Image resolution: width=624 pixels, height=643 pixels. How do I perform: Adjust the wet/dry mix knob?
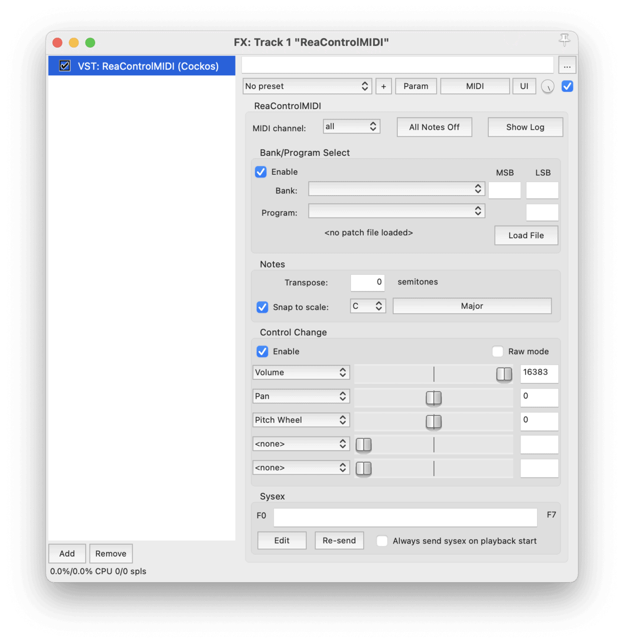pos(548,86)
